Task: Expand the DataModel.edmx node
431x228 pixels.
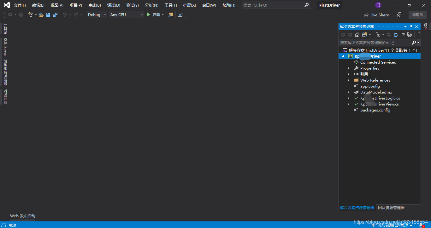Action: pyautogui.click(x=349, y=92)
